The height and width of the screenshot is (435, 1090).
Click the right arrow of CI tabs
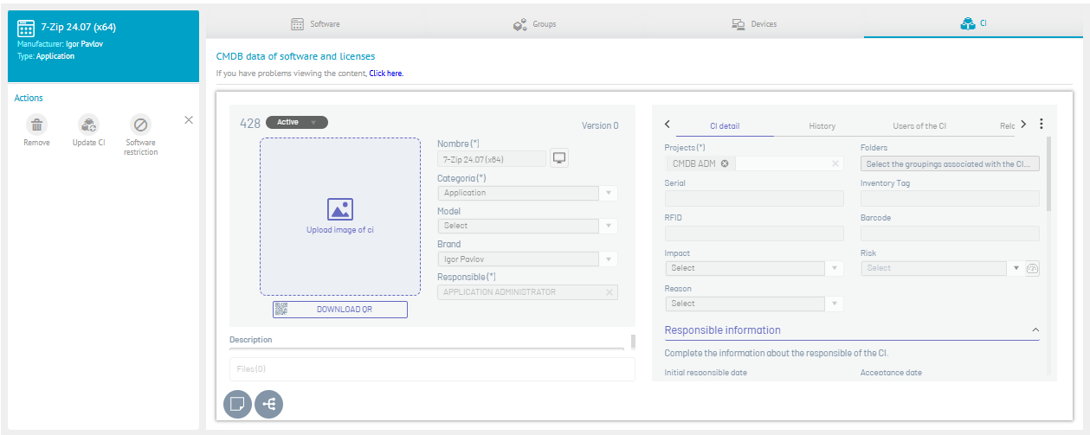point(1023,124)
